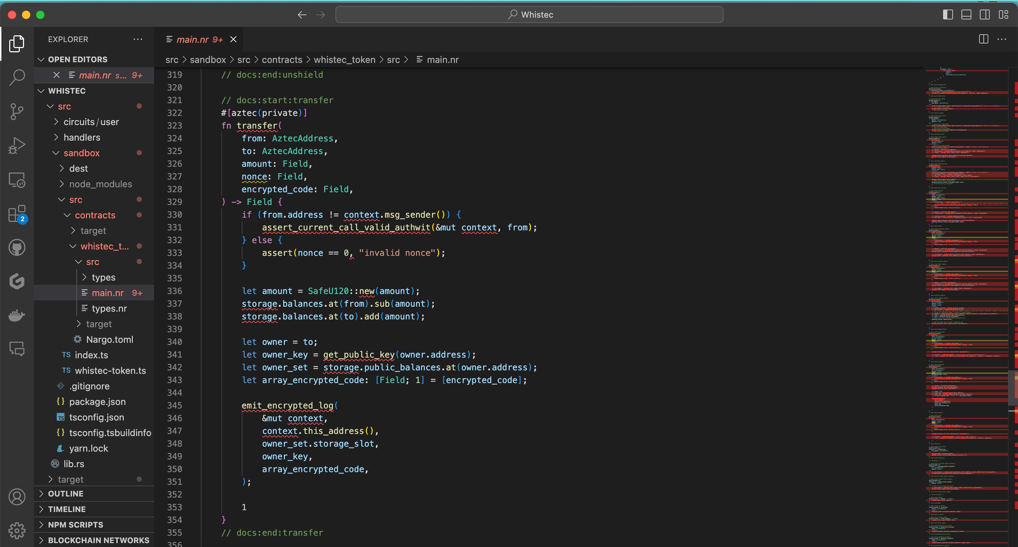1018x547 pixels.
Task: Open the Docker view in activity bar
Action: (17, 315)
